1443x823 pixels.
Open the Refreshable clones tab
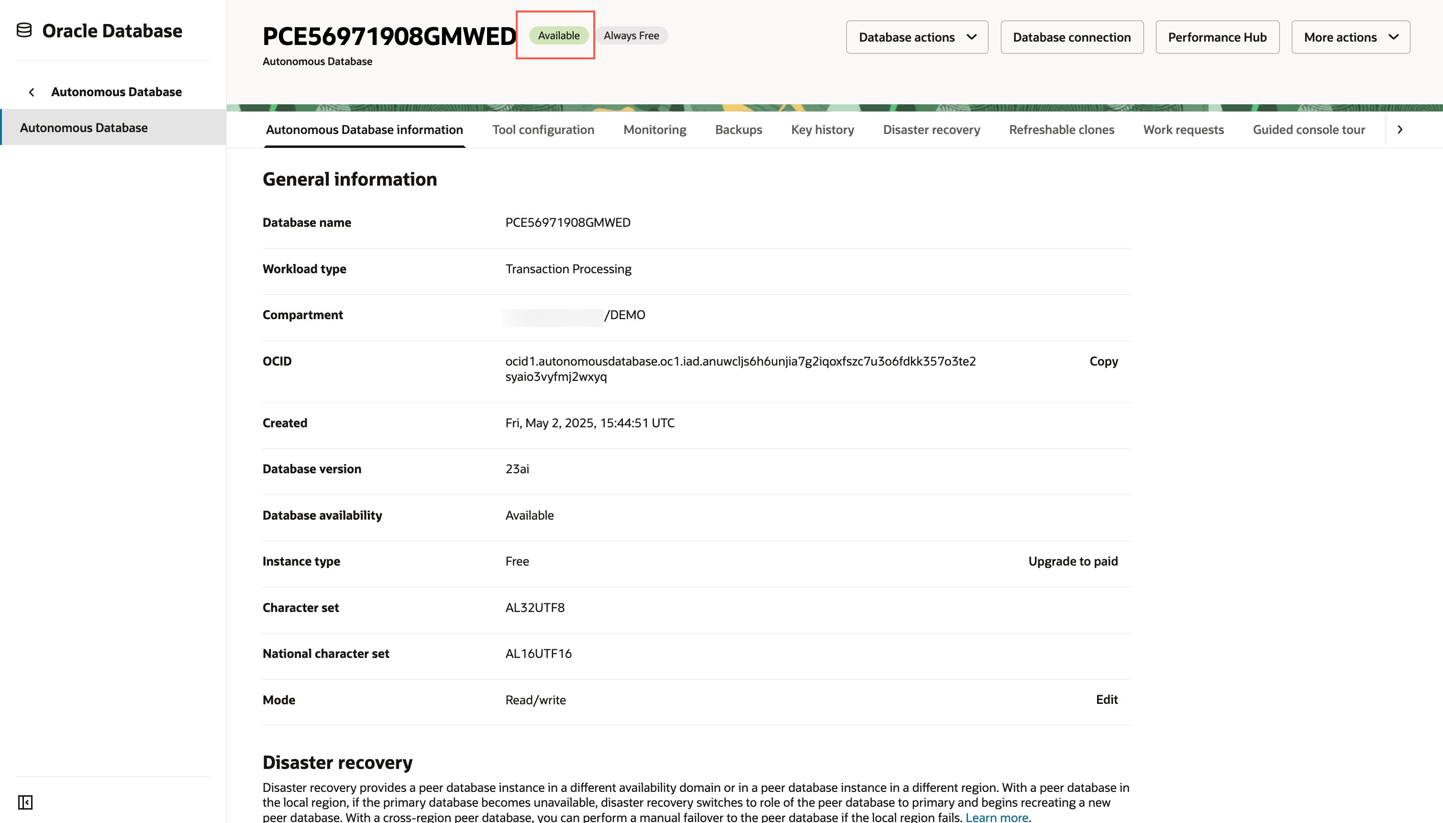1061,130
